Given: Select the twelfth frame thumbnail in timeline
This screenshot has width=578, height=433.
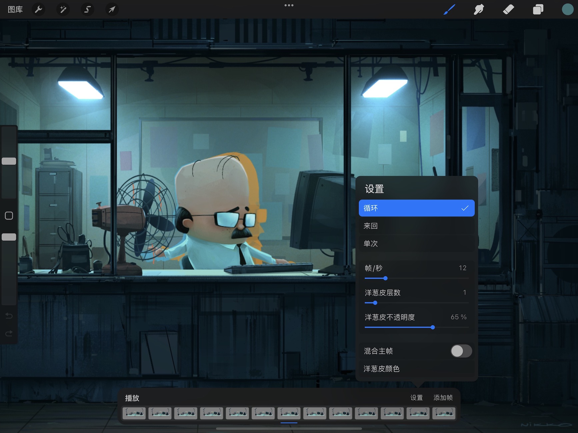Looking at the screenshot, I should coord(418,413).
